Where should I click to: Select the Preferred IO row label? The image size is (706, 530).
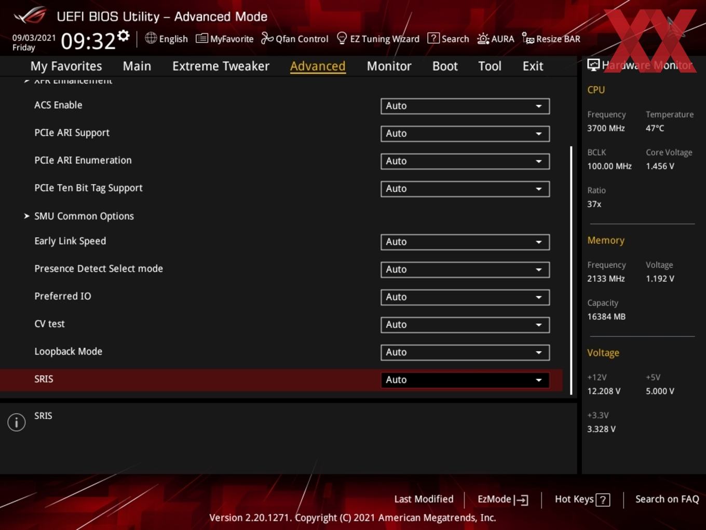62,296
